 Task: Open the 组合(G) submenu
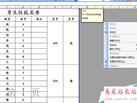click(x=113, y=45)
